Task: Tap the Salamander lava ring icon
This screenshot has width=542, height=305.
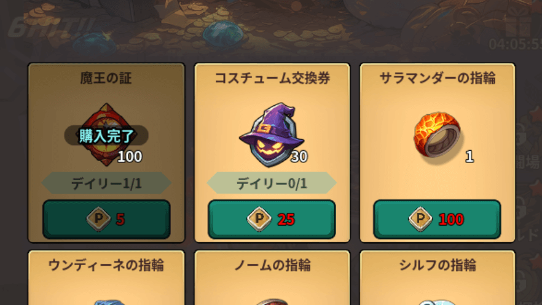Action: [437, 135]
